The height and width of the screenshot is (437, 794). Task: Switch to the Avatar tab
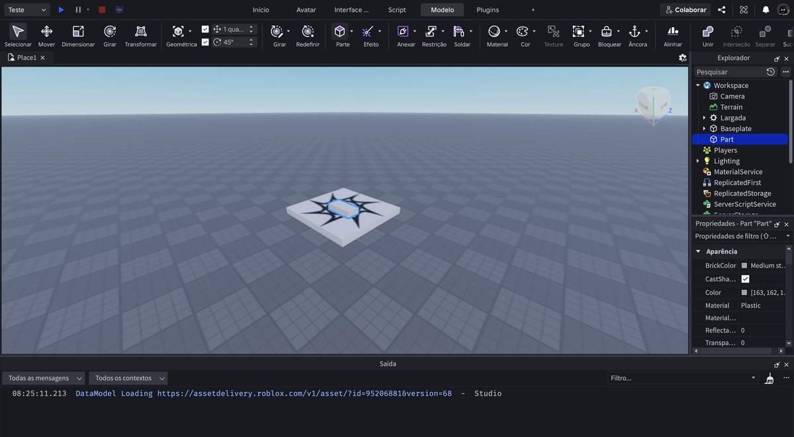click(306, 10)
